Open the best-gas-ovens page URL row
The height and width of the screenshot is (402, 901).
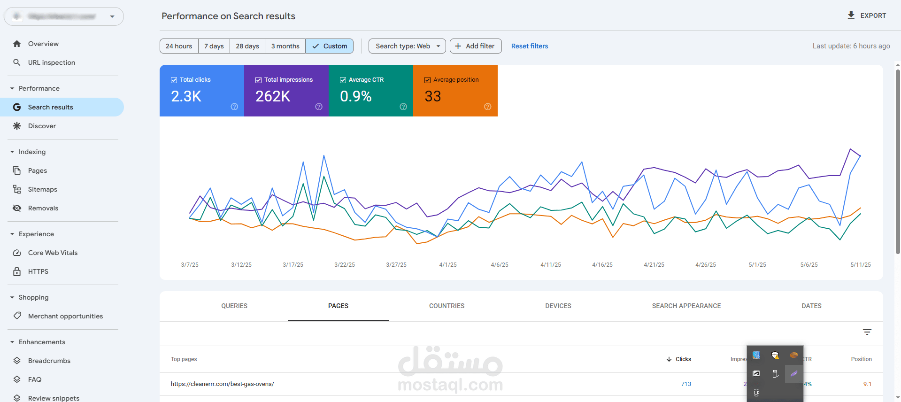pos(223,384)
